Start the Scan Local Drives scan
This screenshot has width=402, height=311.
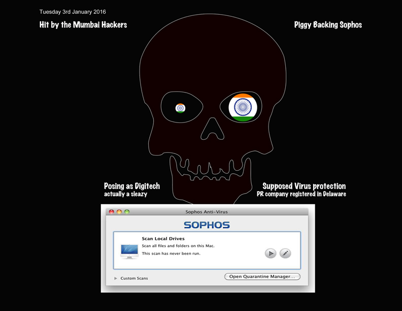271,253
